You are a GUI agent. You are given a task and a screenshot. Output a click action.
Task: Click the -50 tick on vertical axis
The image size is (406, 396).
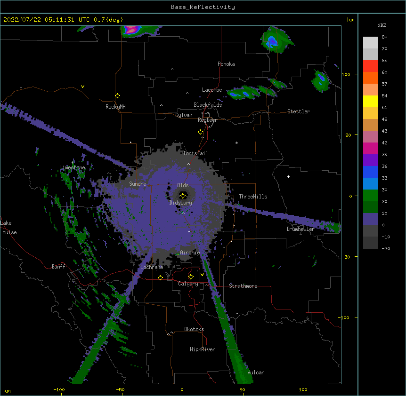click(x=346, y=257)
